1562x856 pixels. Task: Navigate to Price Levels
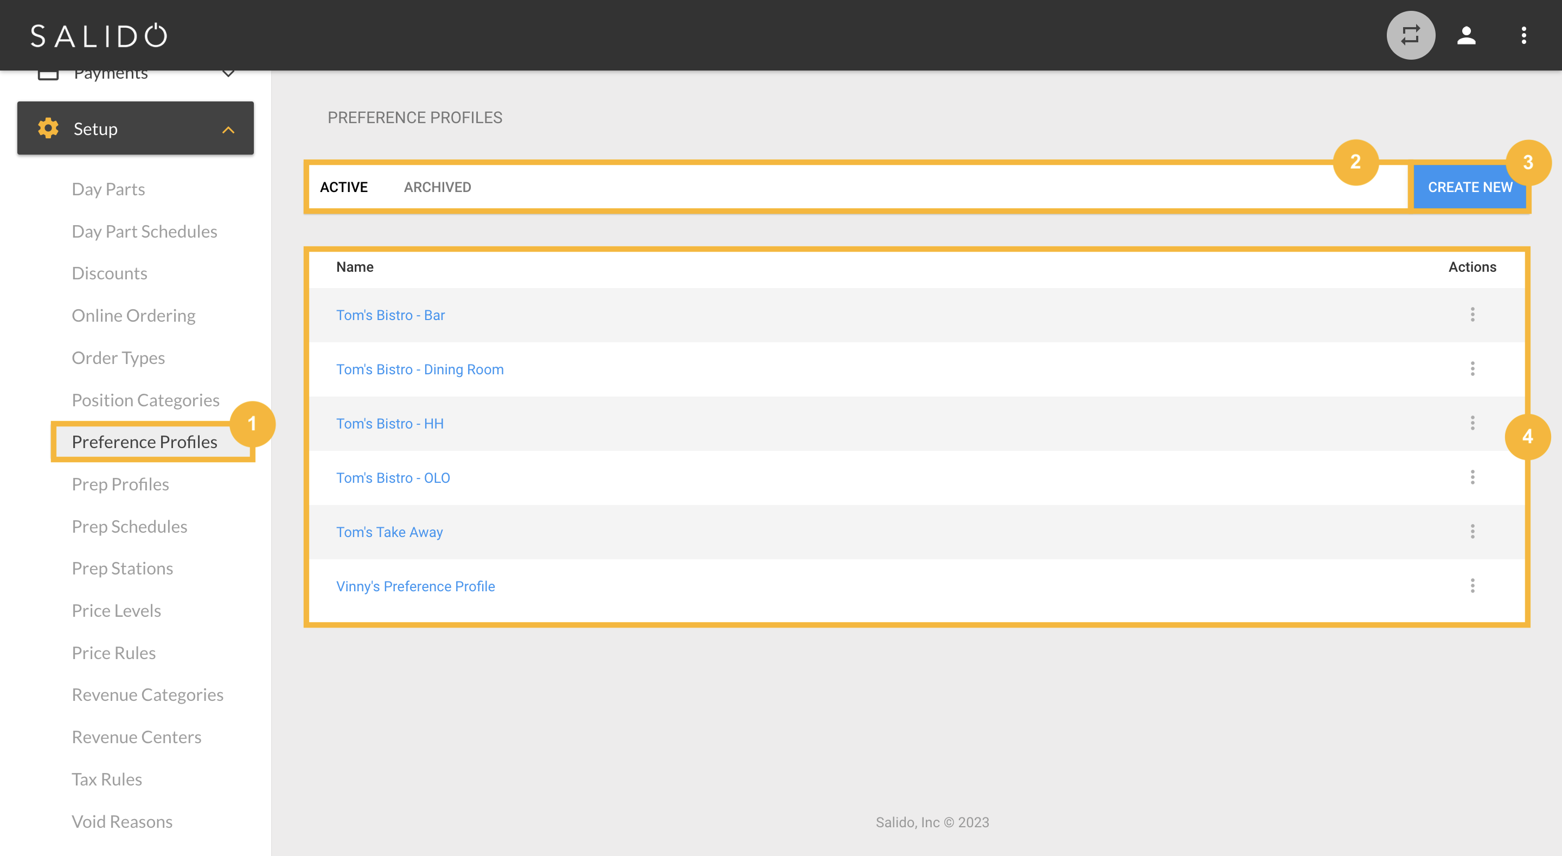(116, 610)
